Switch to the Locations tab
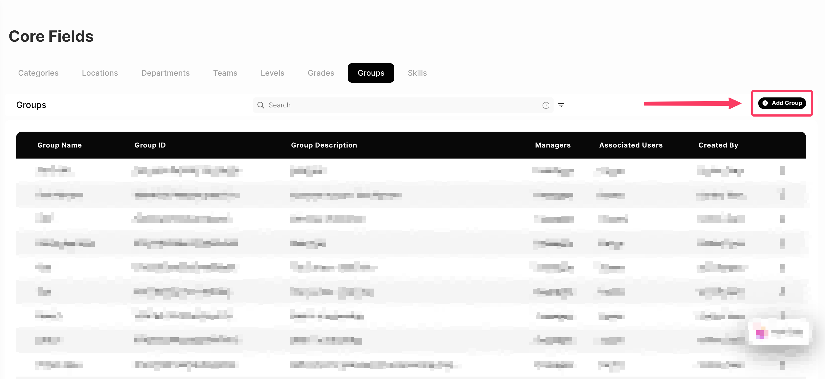The height and width of the screenshot is (379, 825). (100, 73)
